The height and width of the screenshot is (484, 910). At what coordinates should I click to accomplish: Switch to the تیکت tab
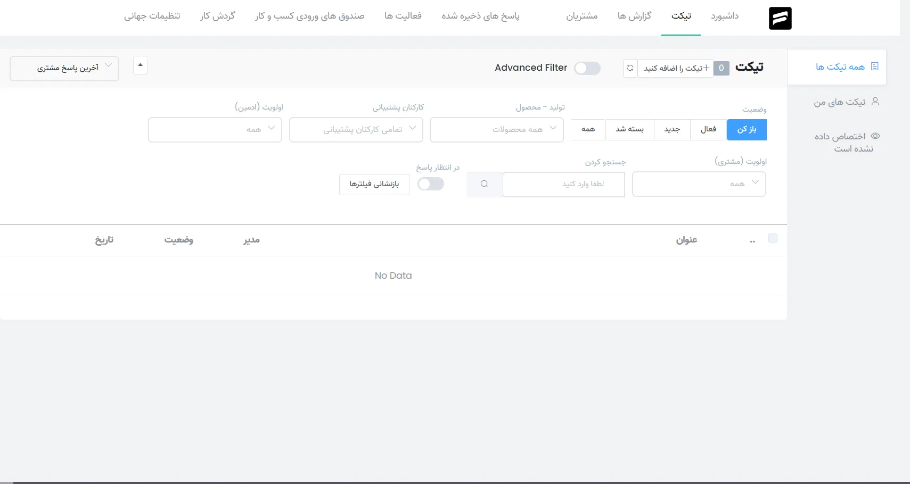coord(681,16)
